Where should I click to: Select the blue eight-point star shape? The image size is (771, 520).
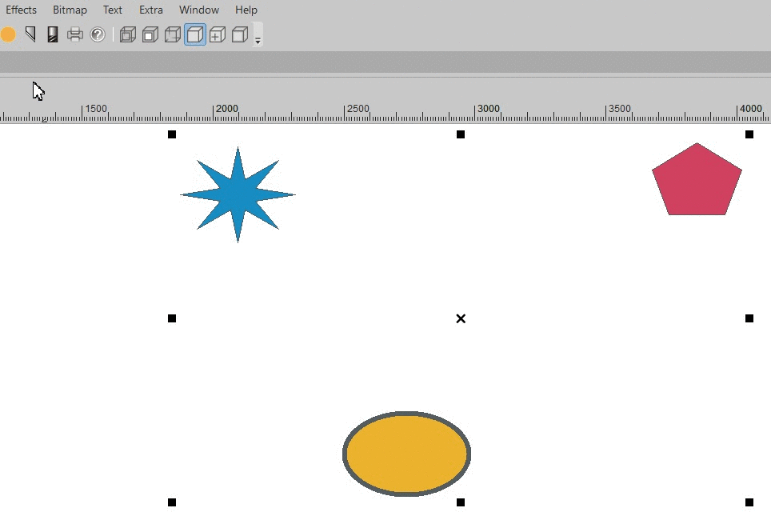pos(238,195)
